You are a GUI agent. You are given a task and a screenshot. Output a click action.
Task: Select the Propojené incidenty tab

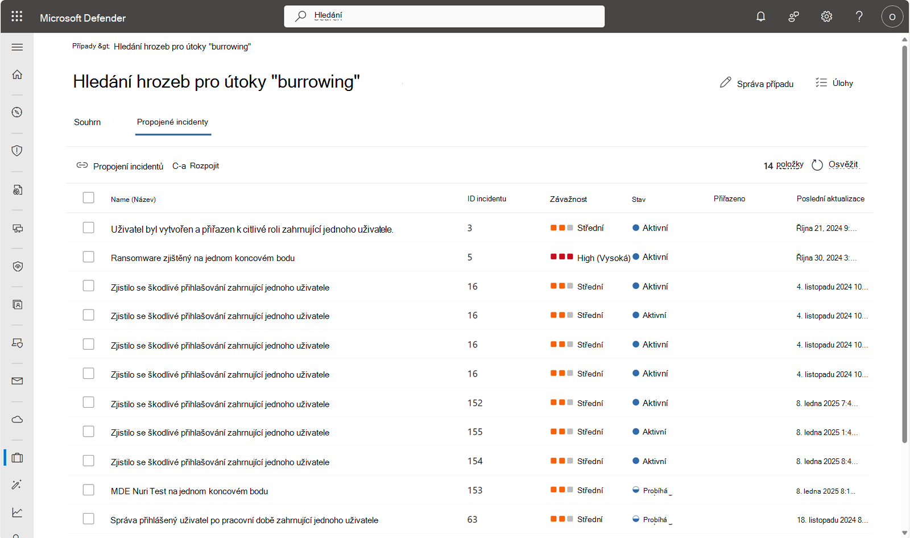tap(172, 122)
